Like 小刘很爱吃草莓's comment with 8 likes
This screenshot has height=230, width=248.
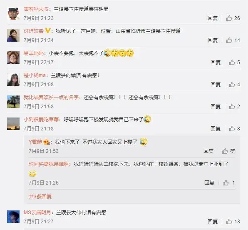[234, 129]
